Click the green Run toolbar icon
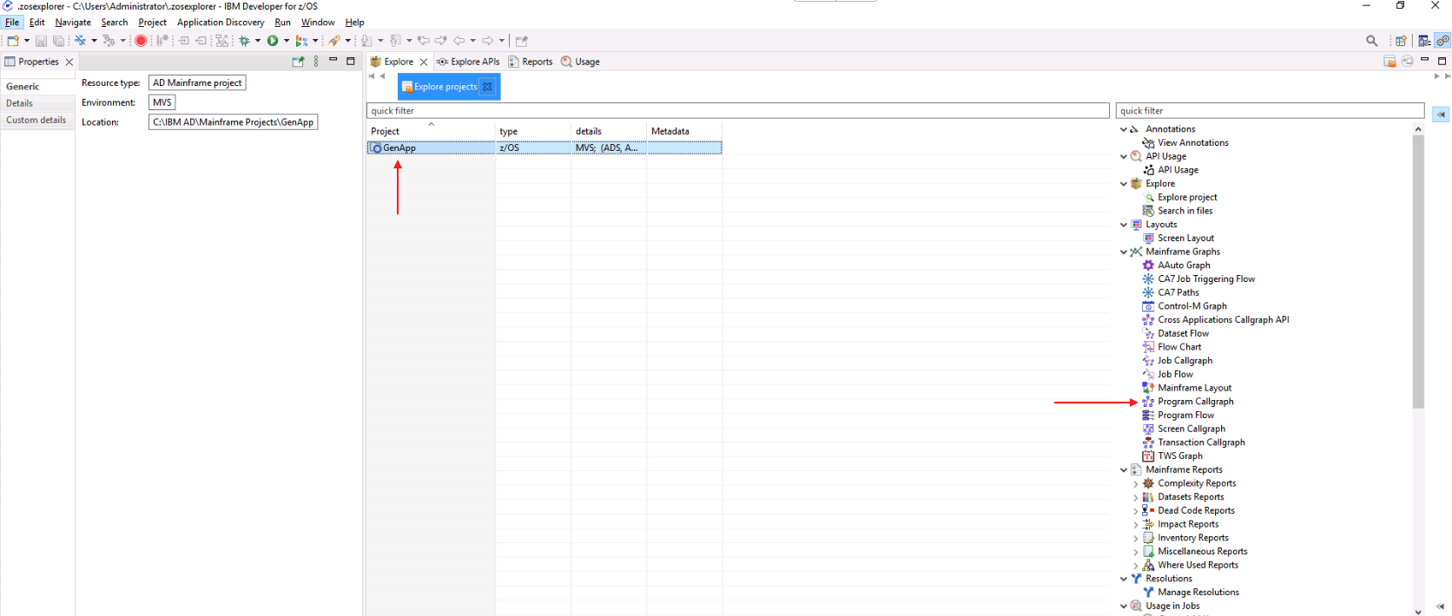The height and width of the screenshot is (616, 1452). (273, 41)
